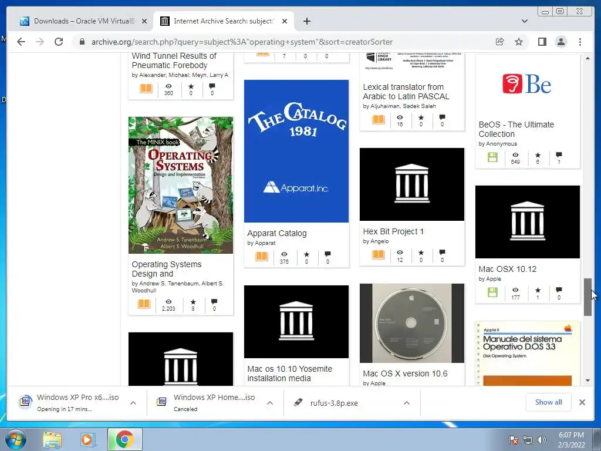Open the Apparat Catalog 1981 cover
This screenshot has height=451, width=601.
coord(296,151)
